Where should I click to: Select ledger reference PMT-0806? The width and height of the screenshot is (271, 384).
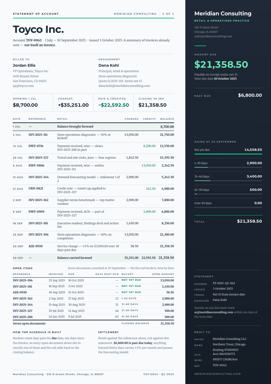click(37, 165)
